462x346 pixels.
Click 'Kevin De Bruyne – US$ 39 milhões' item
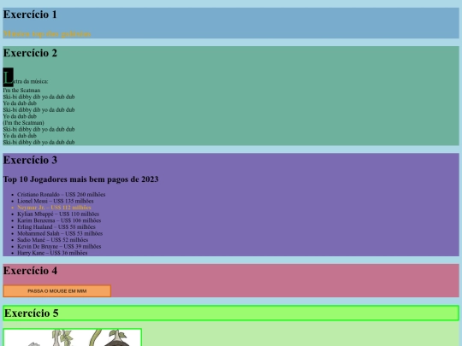[x=59, y=246]
